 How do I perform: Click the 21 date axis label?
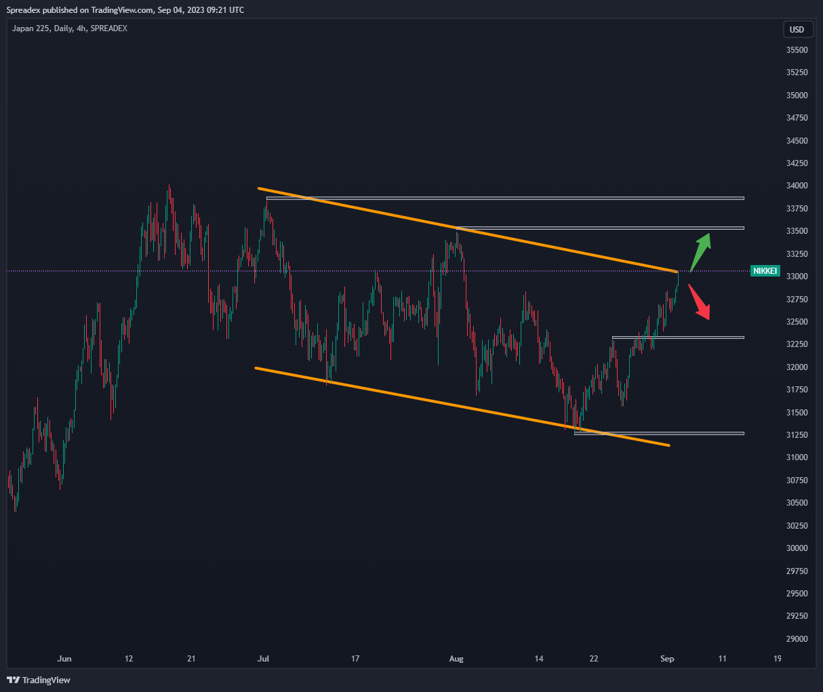(191, 659)
